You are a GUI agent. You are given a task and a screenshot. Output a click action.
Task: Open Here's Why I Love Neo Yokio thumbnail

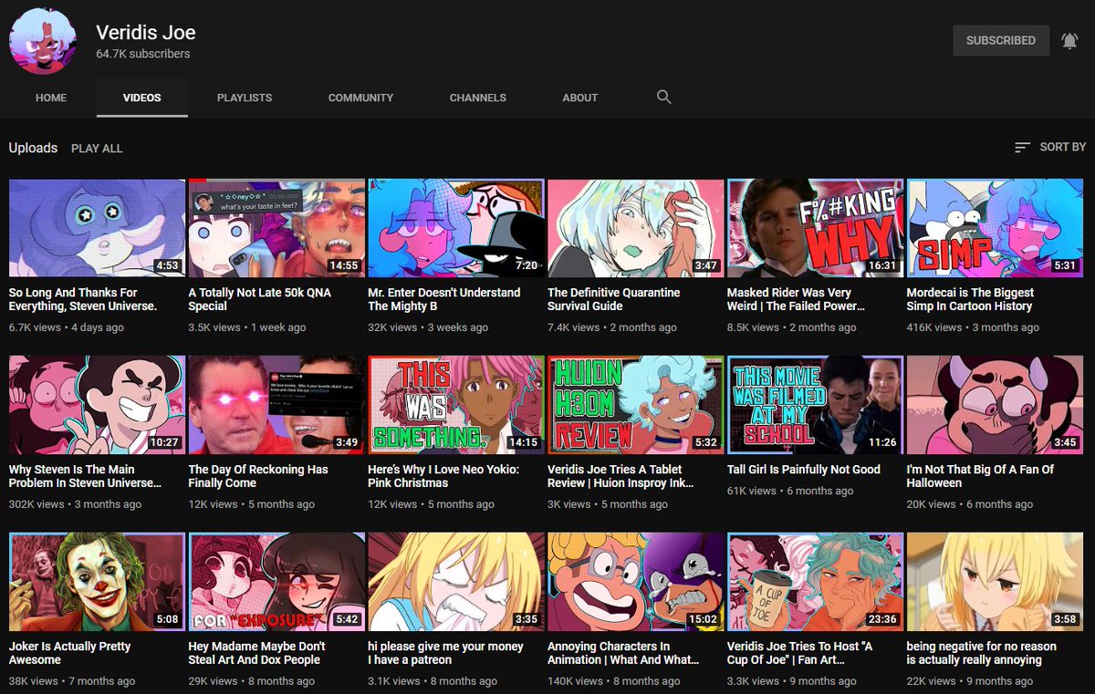(x=456, y=405)
